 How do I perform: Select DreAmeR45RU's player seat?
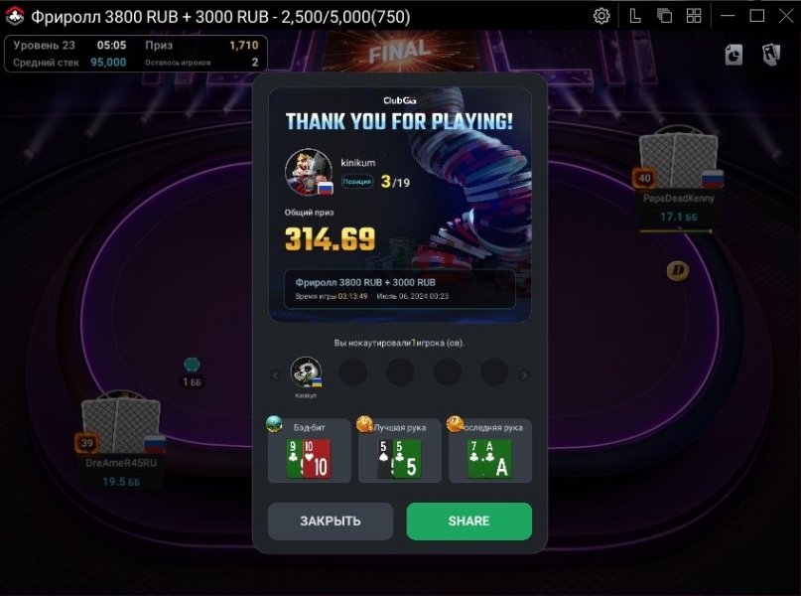(x=120, y=442)
